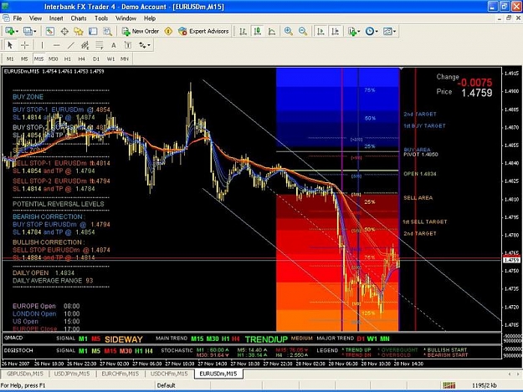Expand the New Chart dropdown
The width and height of the screenshot is (523, 392).
(18, 31)
